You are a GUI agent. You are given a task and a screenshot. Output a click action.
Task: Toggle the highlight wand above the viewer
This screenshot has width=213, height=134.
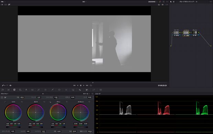(x=9, y=4)
